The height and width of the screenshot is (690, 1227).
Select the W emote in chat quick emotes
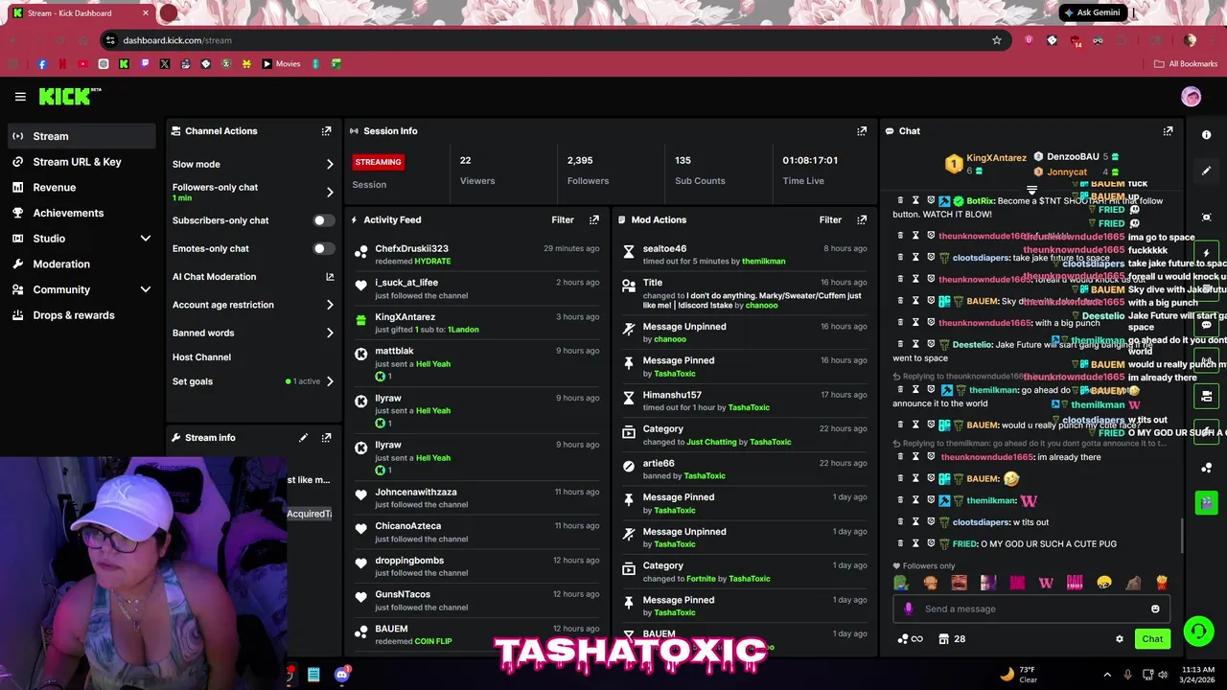click(x=1046, y=583)
